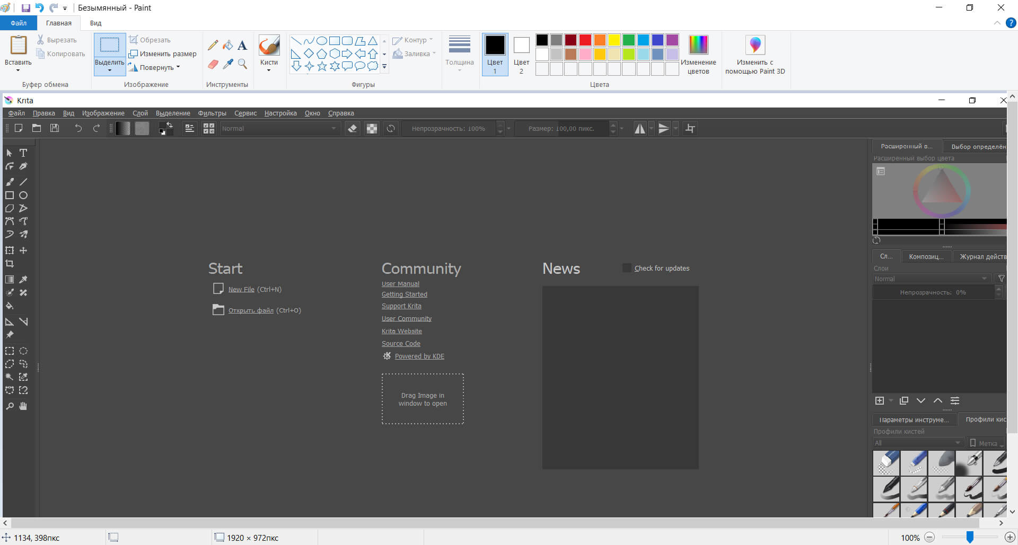The width and height of the screenshot is (1018, 545).
Task: Select the Text tool in Krita toolbox
Action: pyautogui.click(x=23, y=153)
